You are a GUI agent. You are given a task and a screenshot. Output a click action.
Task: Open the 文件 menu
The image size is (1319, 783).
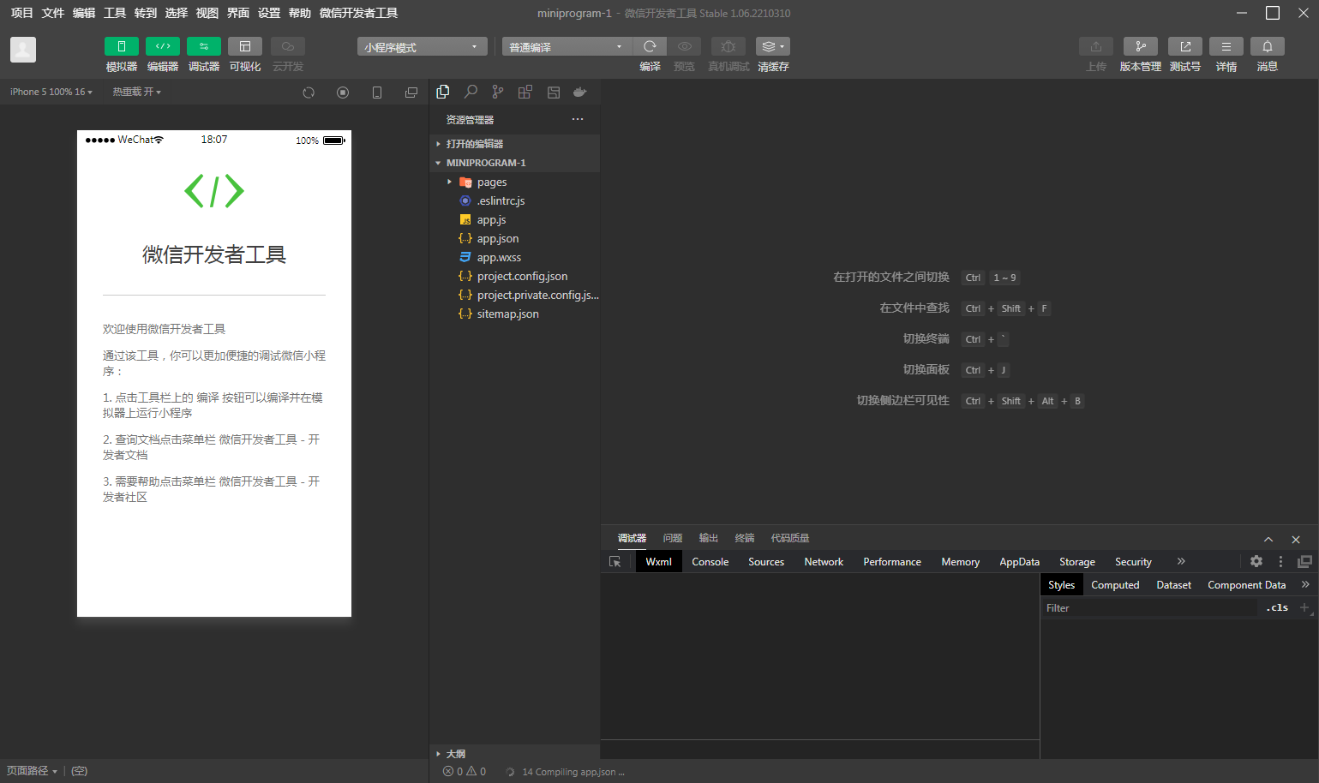click(x=53, y=13)
